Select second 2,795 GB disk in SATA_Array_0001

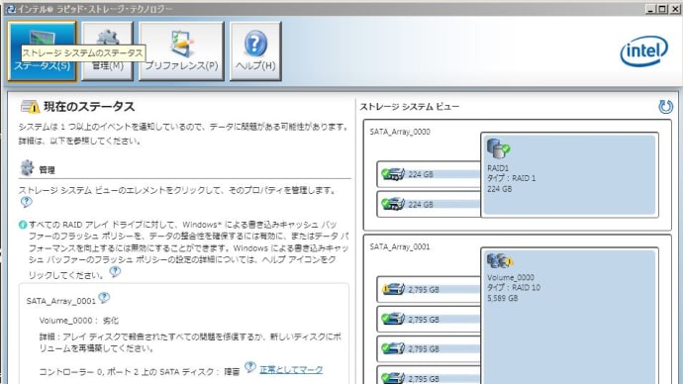429,320
